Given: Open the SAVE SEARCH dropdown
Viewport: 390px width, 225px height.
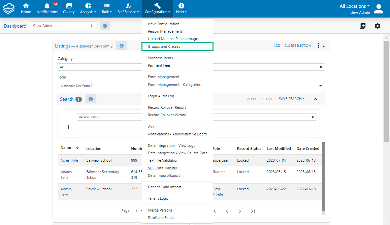Looking at the screenshot, I should tap(292, 99).
